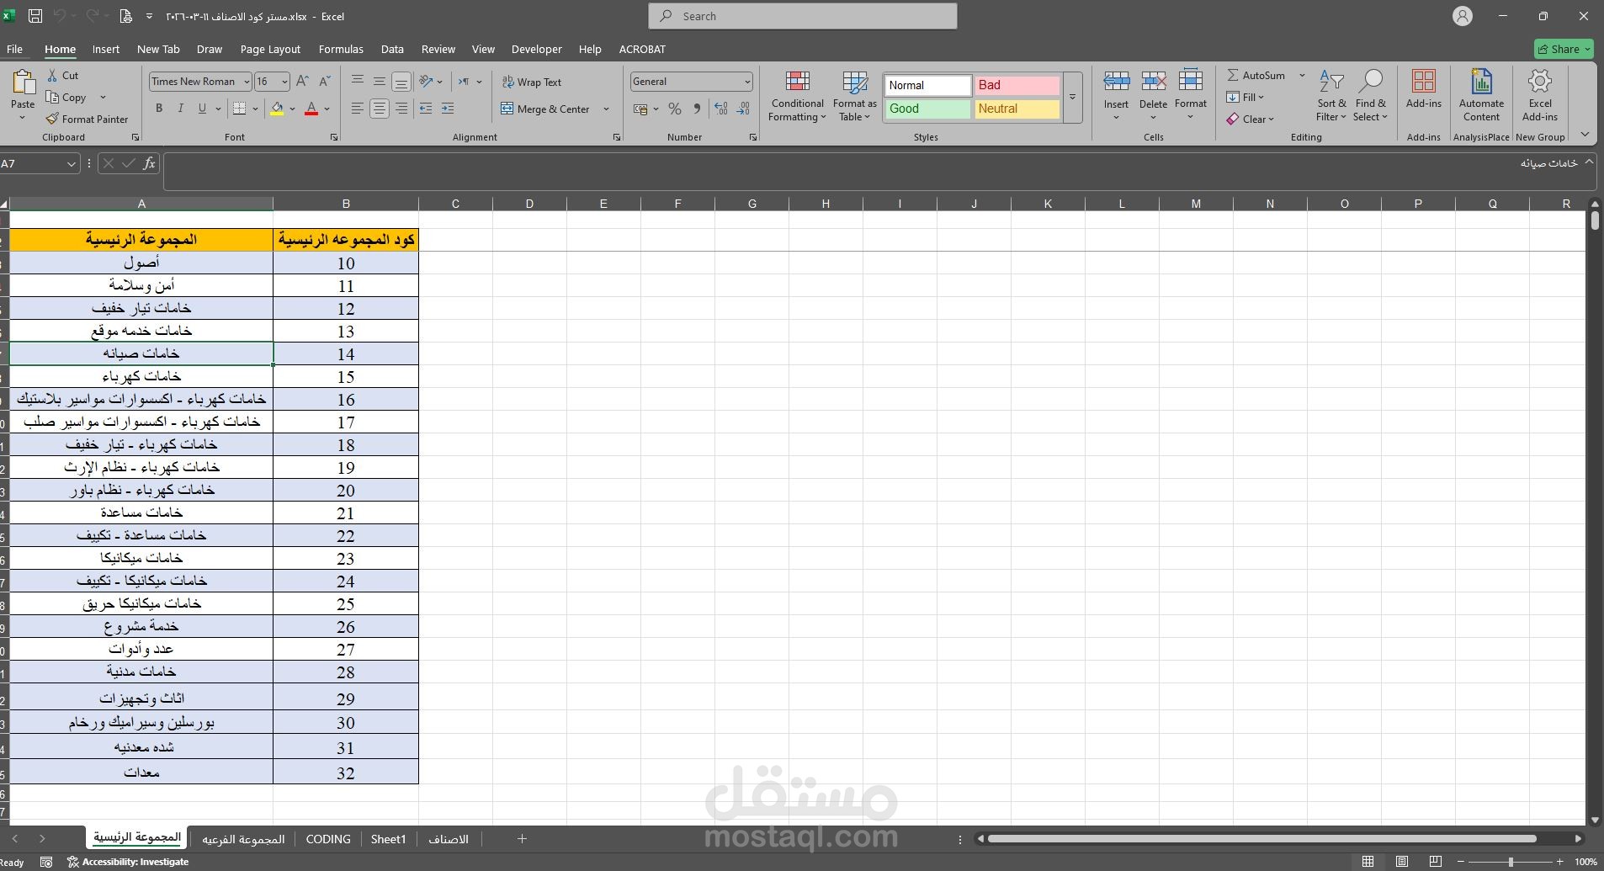1604x871 pixels.
Task: Toggle Bold formatting
Action: [159, 109]
